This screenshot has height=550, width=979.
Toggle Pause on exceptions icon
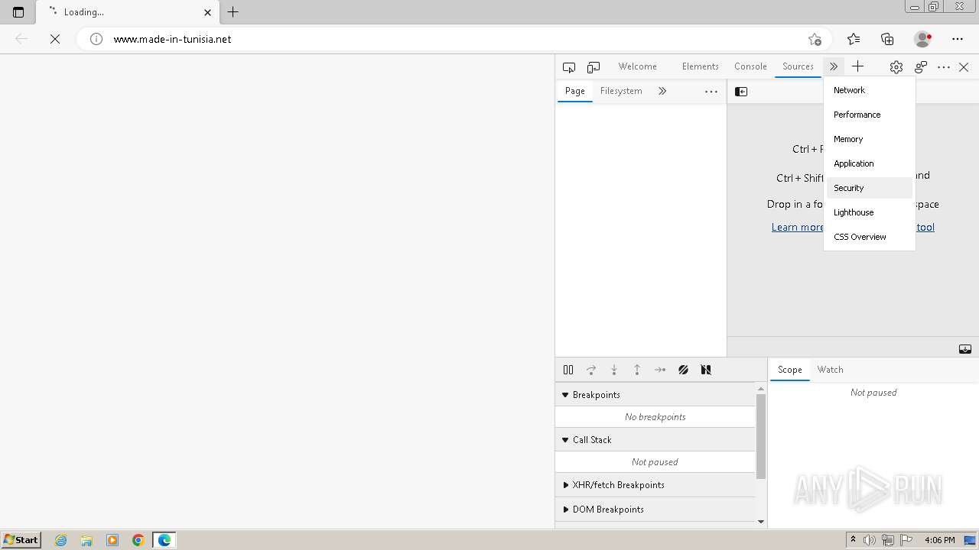pyautogui.click(x=706, y=370)
